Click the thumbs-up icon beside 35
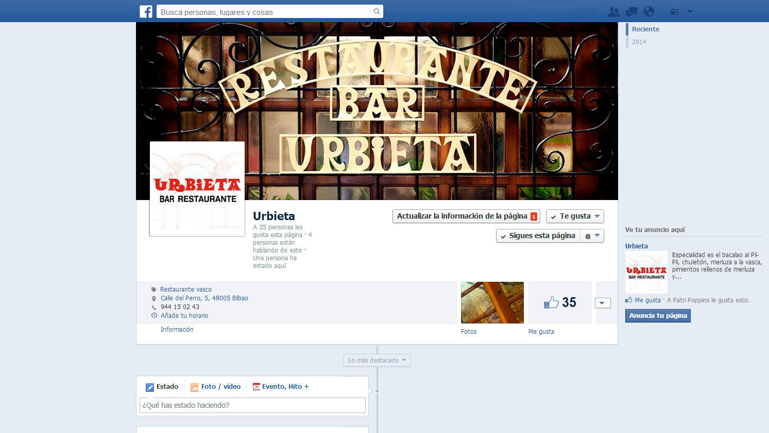 click(551, 302)
